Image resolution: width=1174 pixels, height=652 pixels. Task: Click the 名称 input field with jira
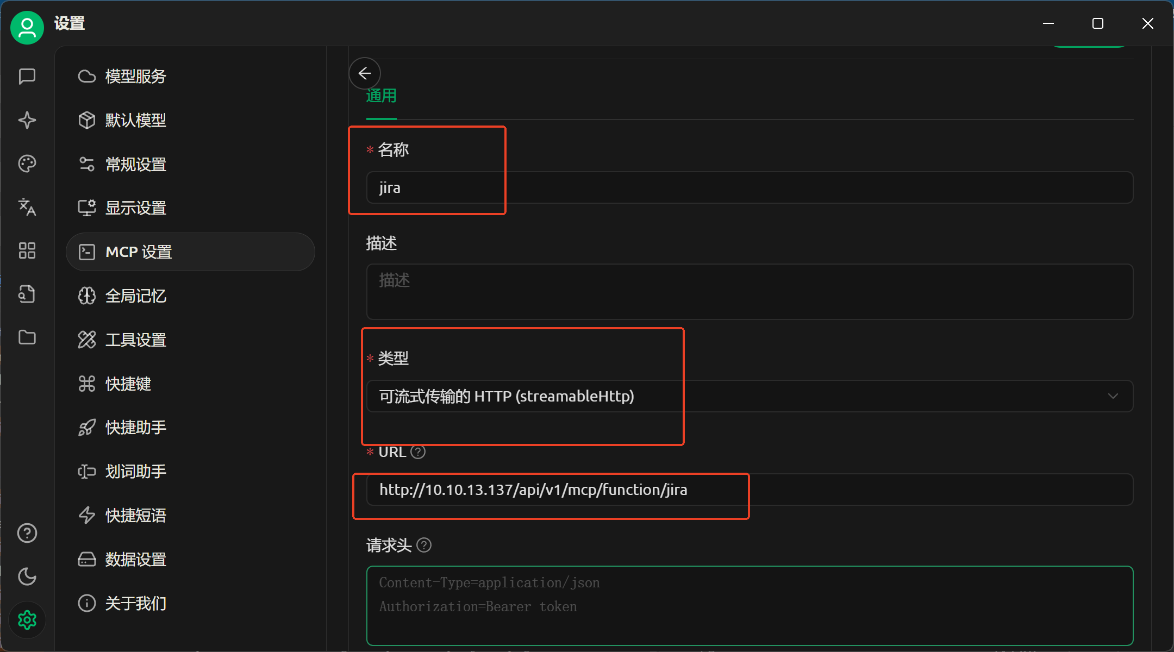(749, 188)
